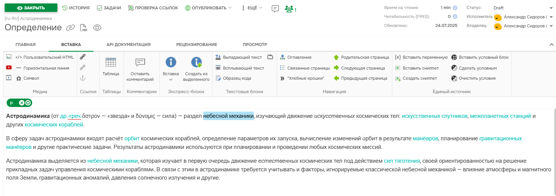Insert a Горизонтальная линия
The height and width of the screenshot is (196, 556).
pos(43,68)
